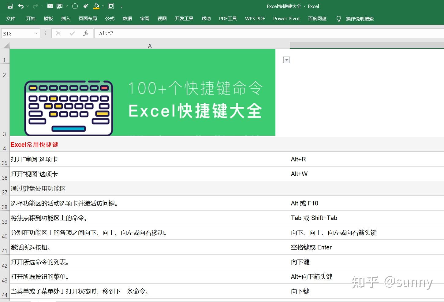
Task: Select the cell containing Alt+R
Action: pos(367,159)
